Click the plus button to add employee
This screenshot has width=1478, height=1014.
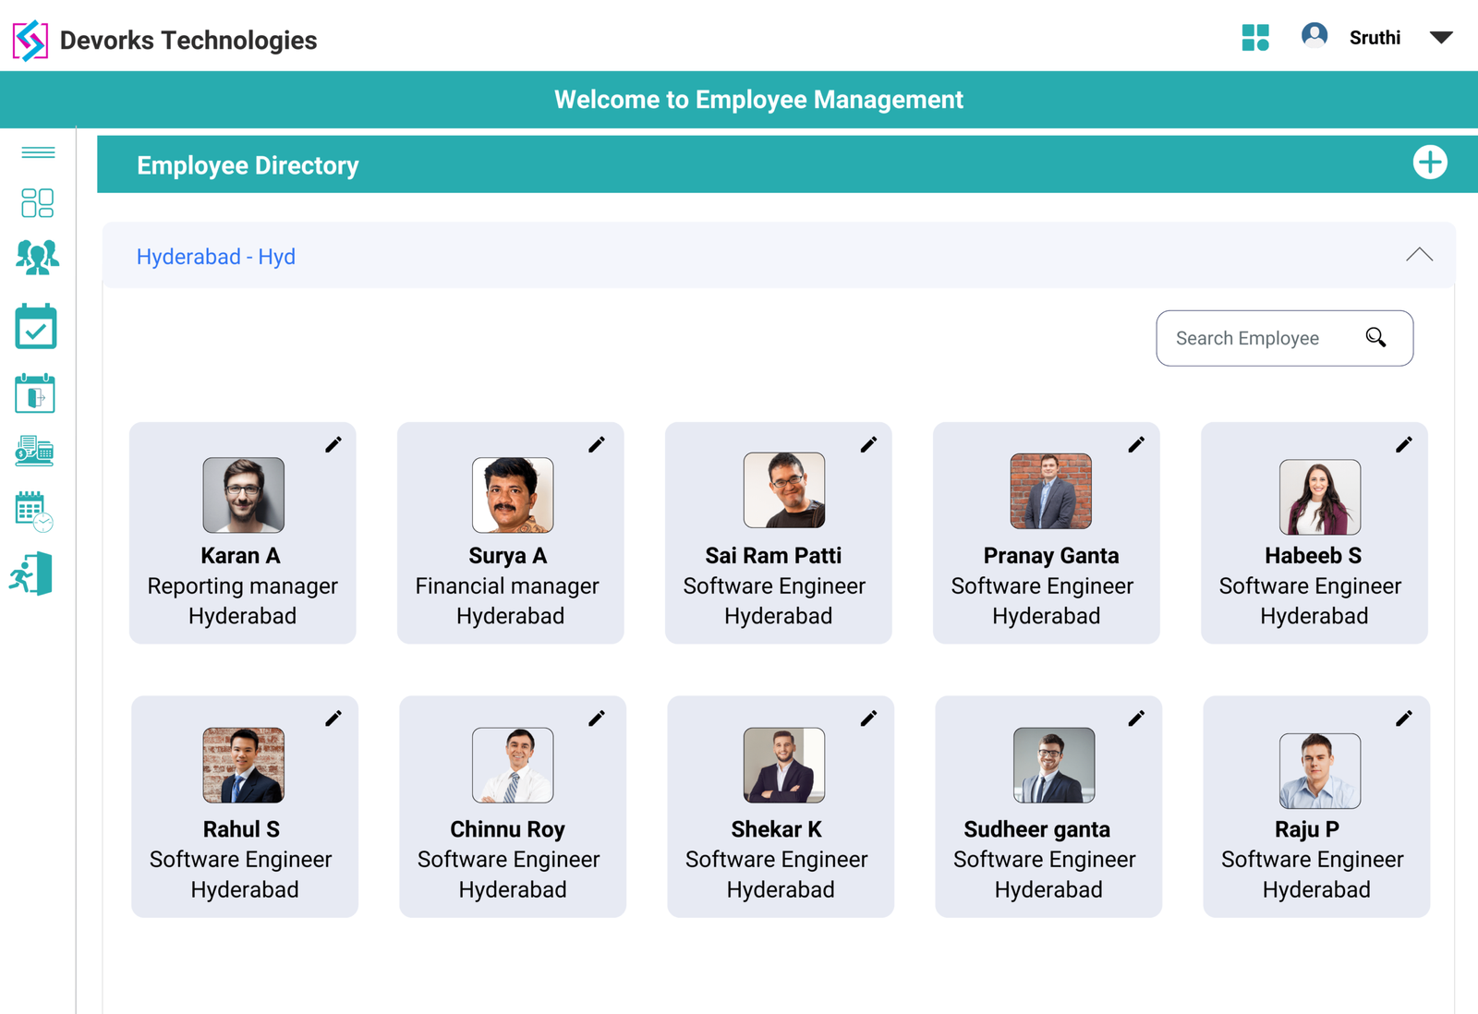1430,163
